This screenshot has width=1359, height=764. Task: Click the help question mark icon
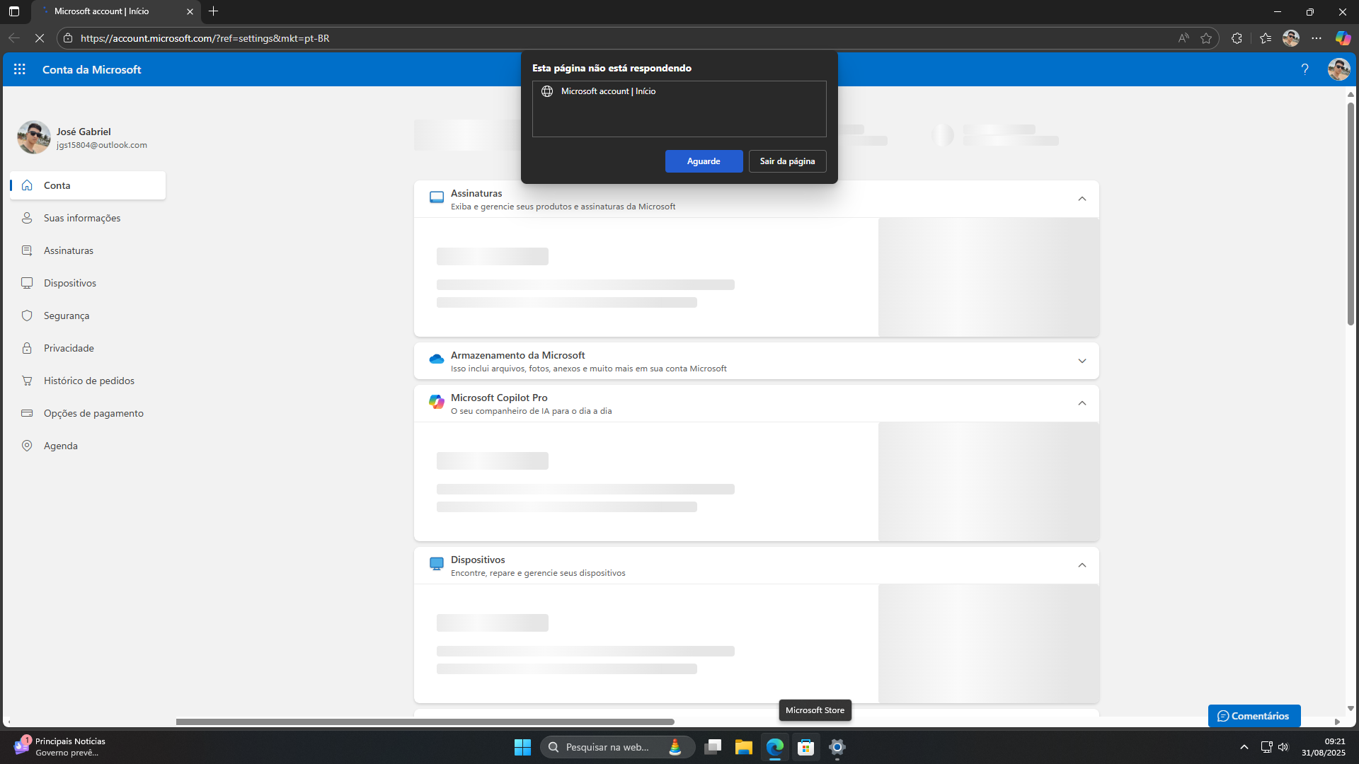(1304, 69)
